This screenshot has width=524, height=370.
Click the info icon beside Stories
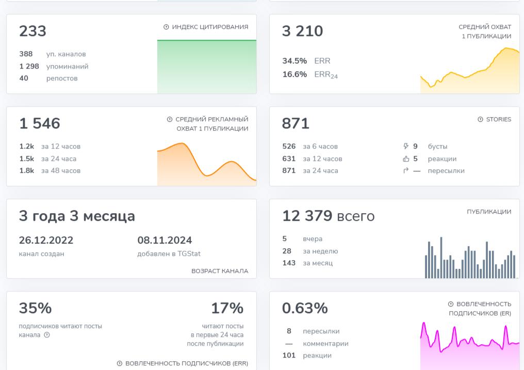tap(480, 119)
